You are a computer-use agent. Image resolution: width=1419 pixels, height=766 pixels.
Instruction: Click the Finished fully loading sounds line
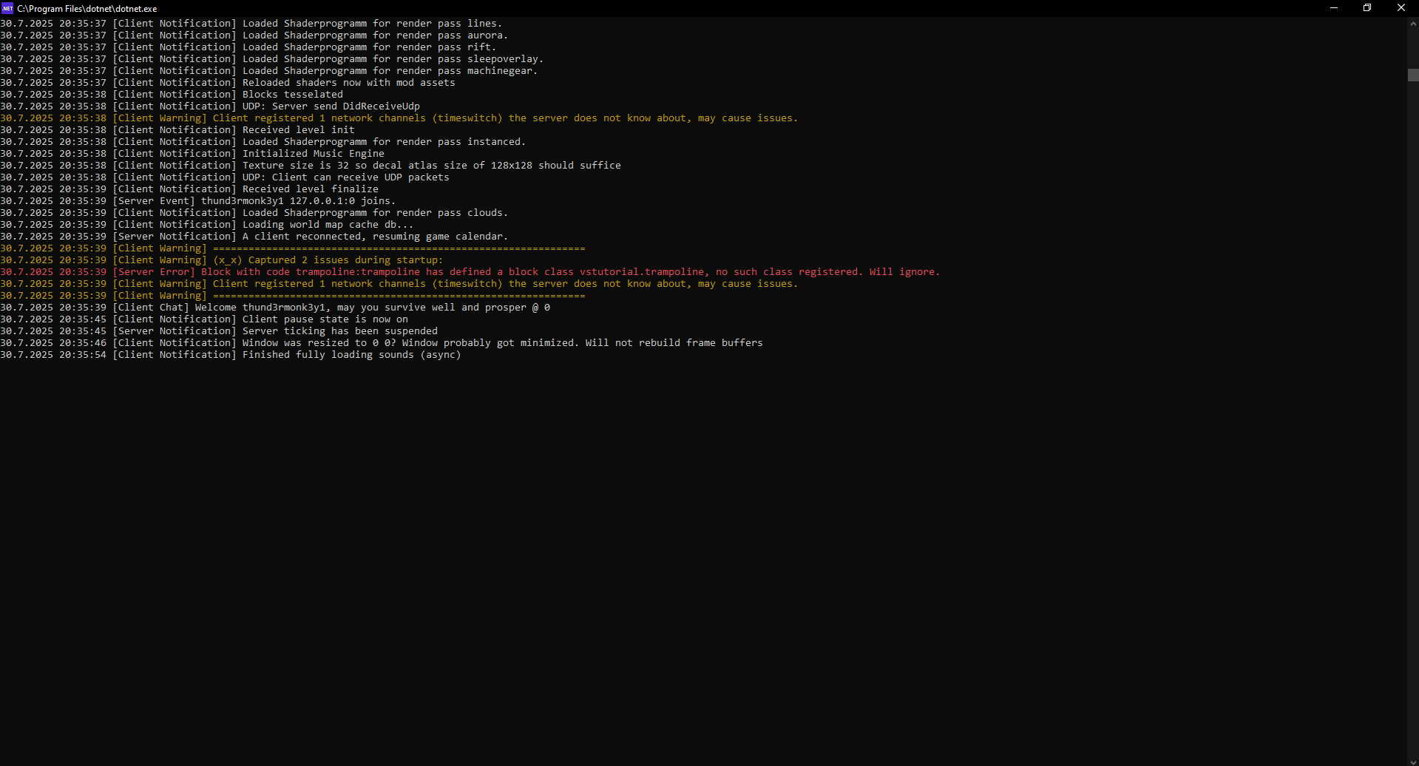pos(351,355)
